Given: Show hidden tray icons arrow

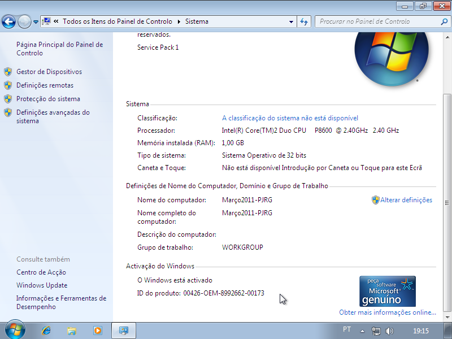Looking at the screenshot, I should tap(362, 331).
